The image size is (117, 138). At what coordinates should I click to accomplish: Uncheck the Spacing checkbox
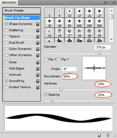tap(46, 95)
